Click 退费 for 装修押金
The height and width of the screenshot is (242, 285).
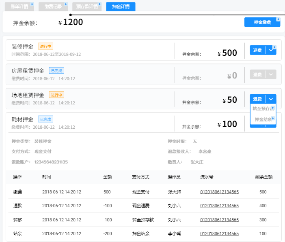click(257, 50)
